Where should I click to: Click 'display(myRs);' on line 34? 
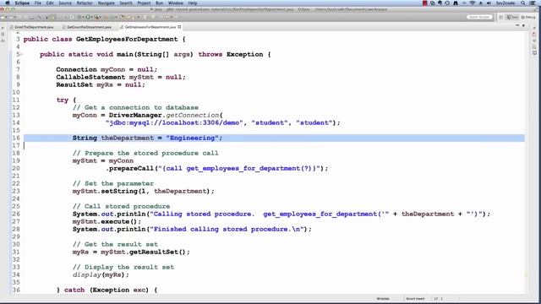tap(101, 275)
